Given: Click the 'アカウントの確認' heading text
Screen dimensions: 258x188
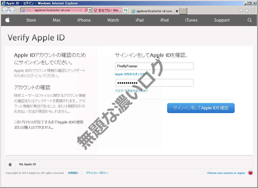Looking at the screenshot, I should (x=32, y=87).
